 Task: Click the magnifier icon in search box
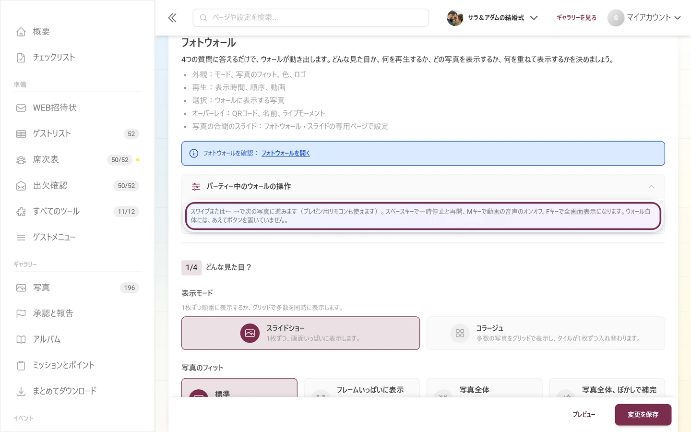click(203, 18)
